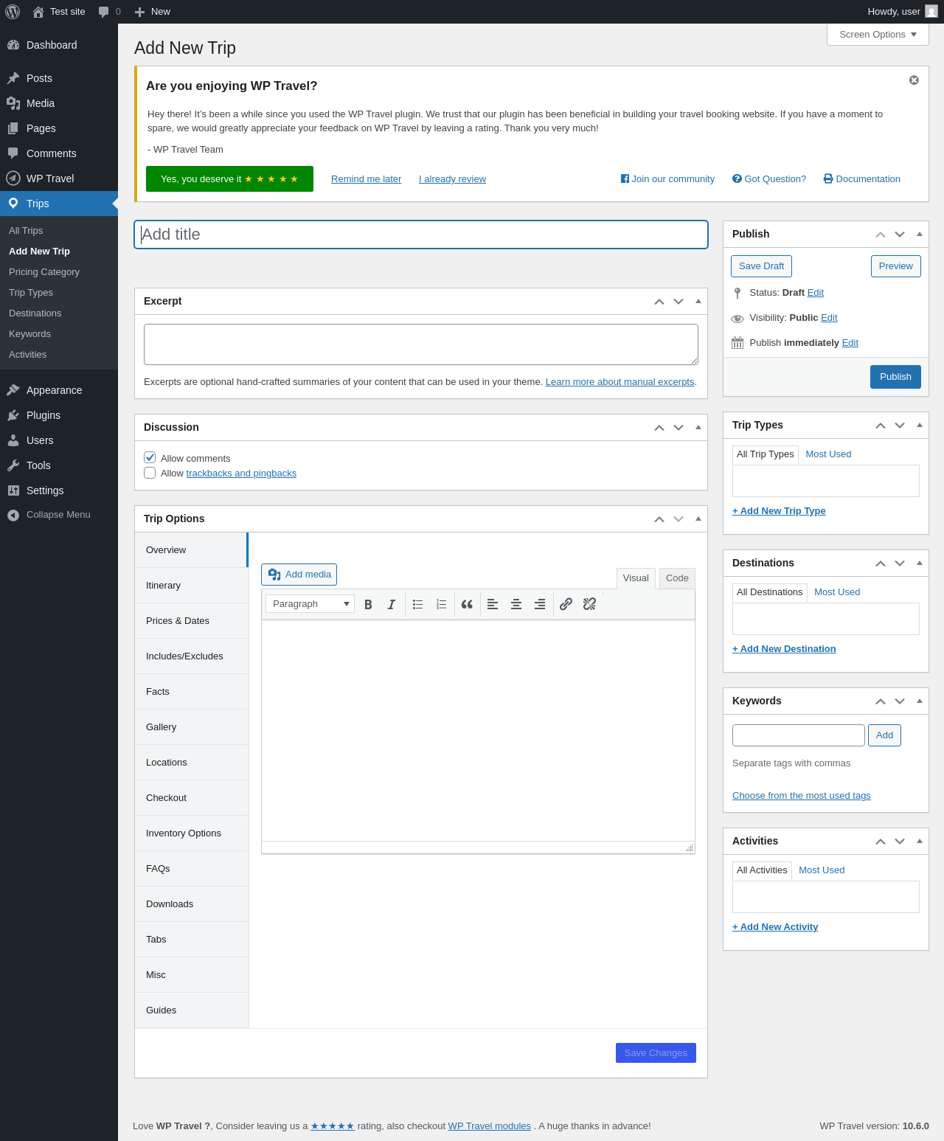The width and height of the screenshot is (944, 1141).
Task: Toggle italic formatting in editor toolbar
Action: pyautogui.click(x=392, y=604)
